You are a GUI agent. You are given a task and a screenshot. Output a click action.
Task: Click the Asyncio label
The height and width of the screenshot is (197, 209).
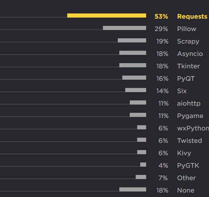pos(190,54)
